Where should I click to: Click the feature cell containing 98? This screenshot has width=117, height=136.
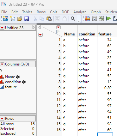105,124
